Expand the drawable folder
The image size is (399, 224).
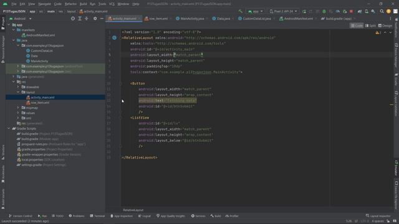pyautogui.click(x=18, y=87)
